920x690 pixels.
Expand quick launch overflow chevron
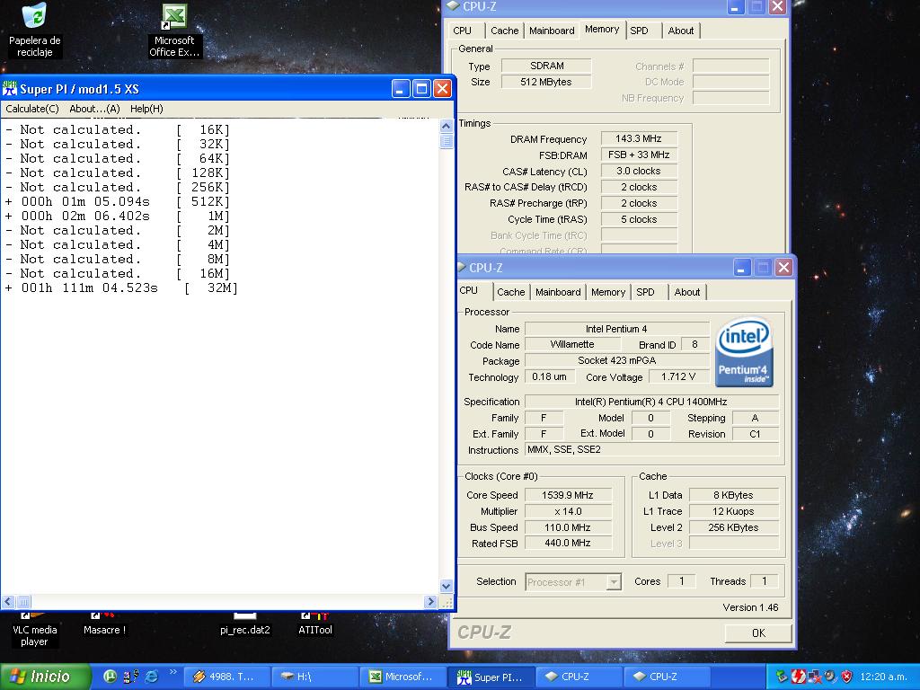point(172,672)
